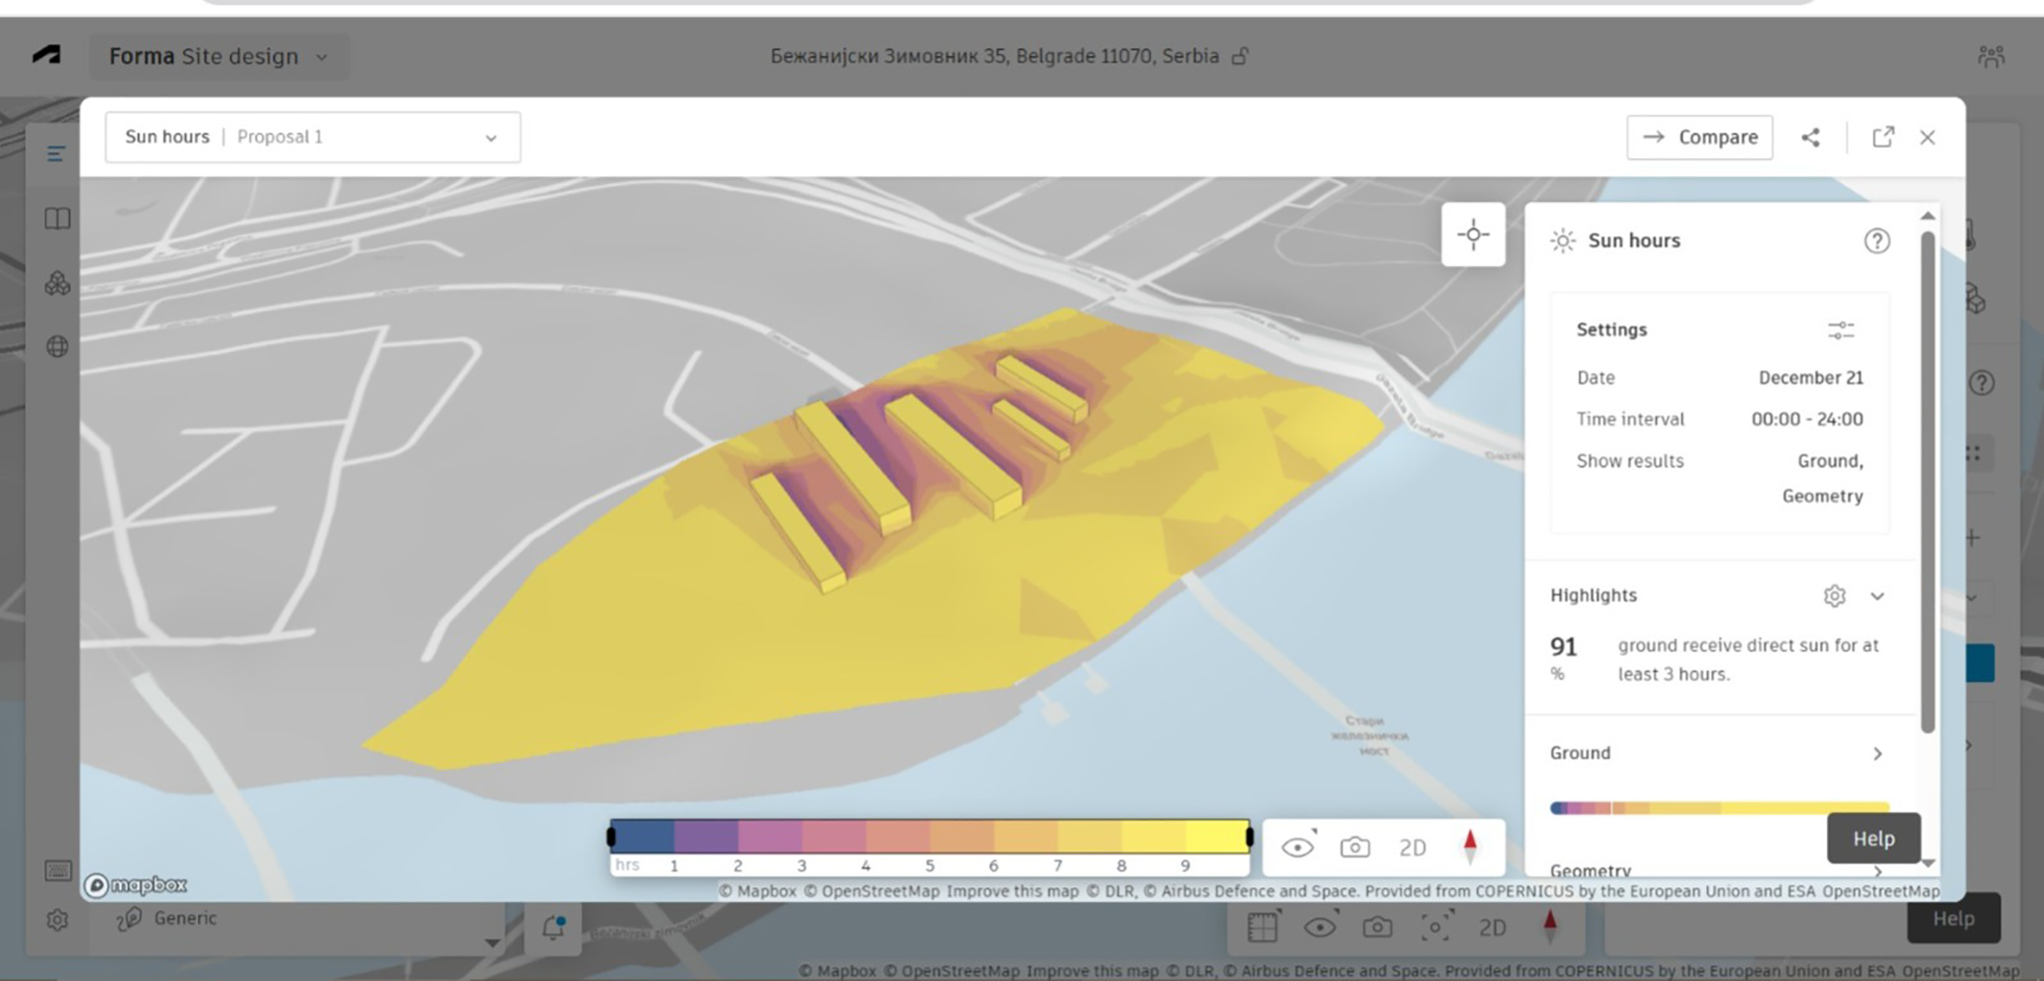
Task: Toggle visibility eye in analysis toolbar
Action: (1298, 847)
